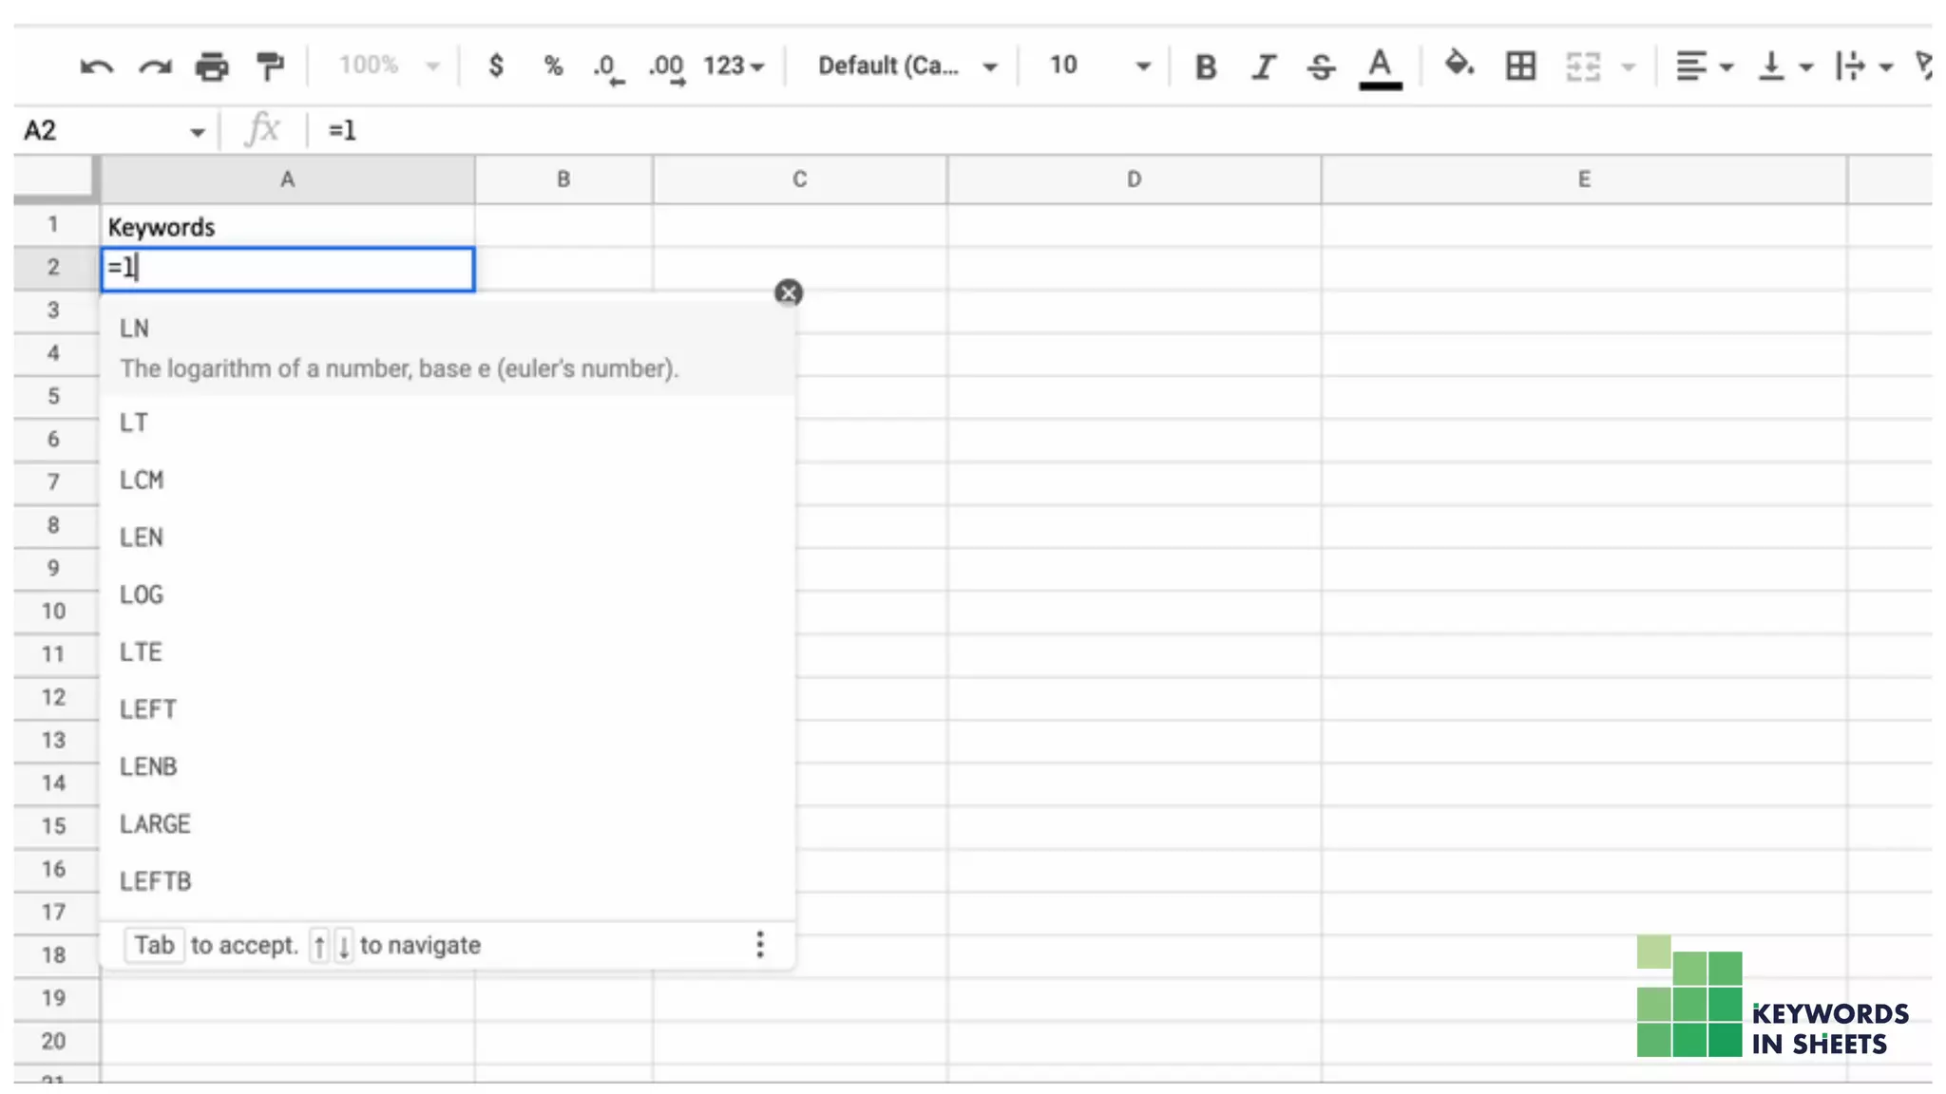
Task: Select the paint format roller icon
Action: (x=271, y=66)
